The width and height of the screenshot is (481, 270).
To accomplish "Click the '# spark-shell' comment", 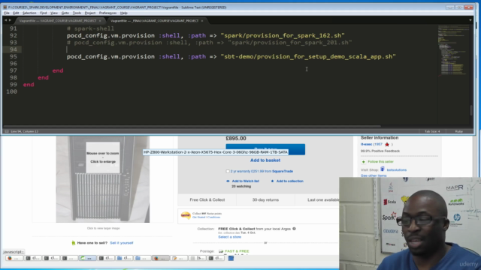I will 90,28.
